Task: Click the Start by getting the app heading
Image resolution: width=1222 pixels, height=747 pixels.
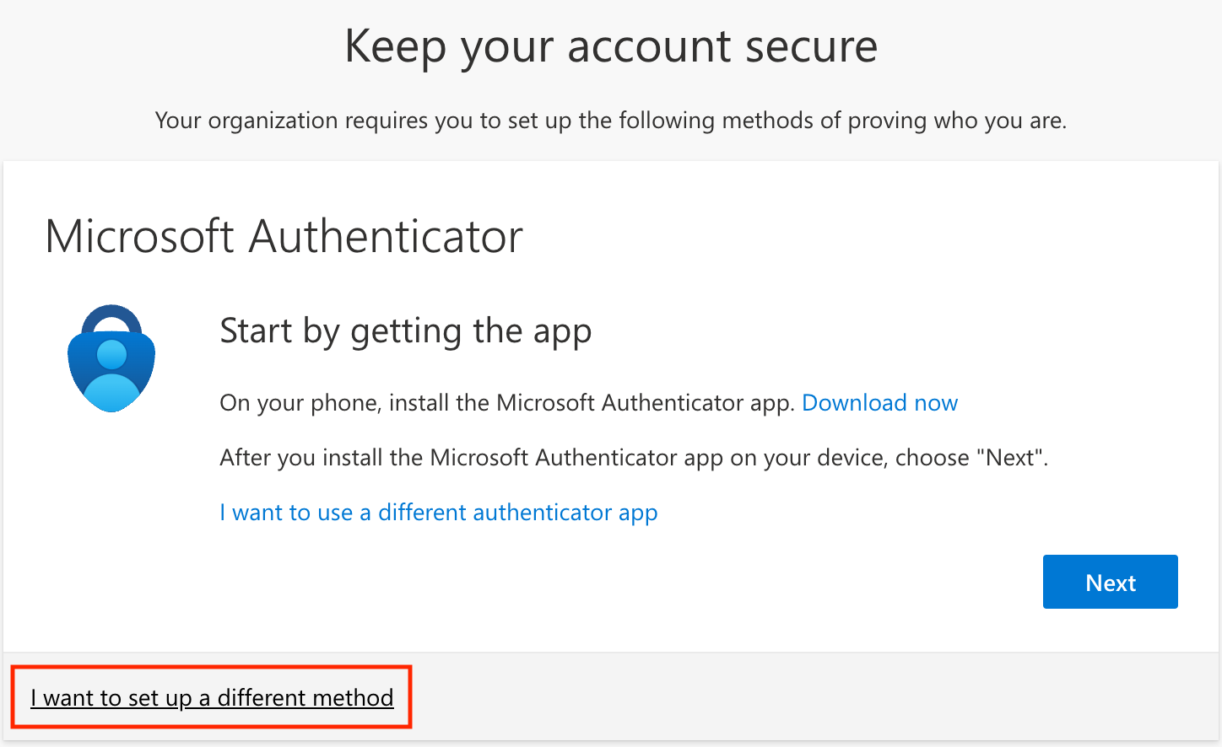Action: [406, 331]
